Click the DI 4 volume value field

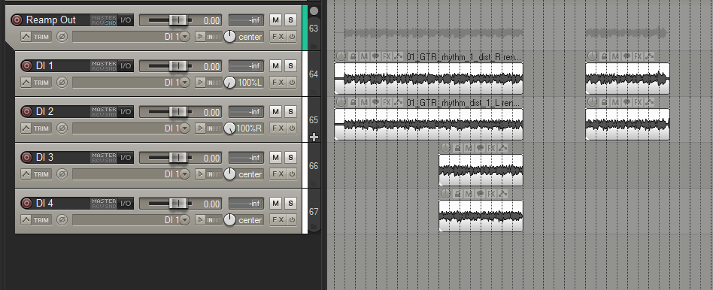(211, 204)
